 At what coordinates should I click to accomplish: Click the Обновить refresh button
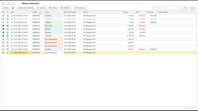click(66, 8)
